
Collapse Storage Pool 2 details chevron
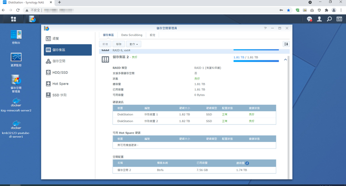pos(285,59)
